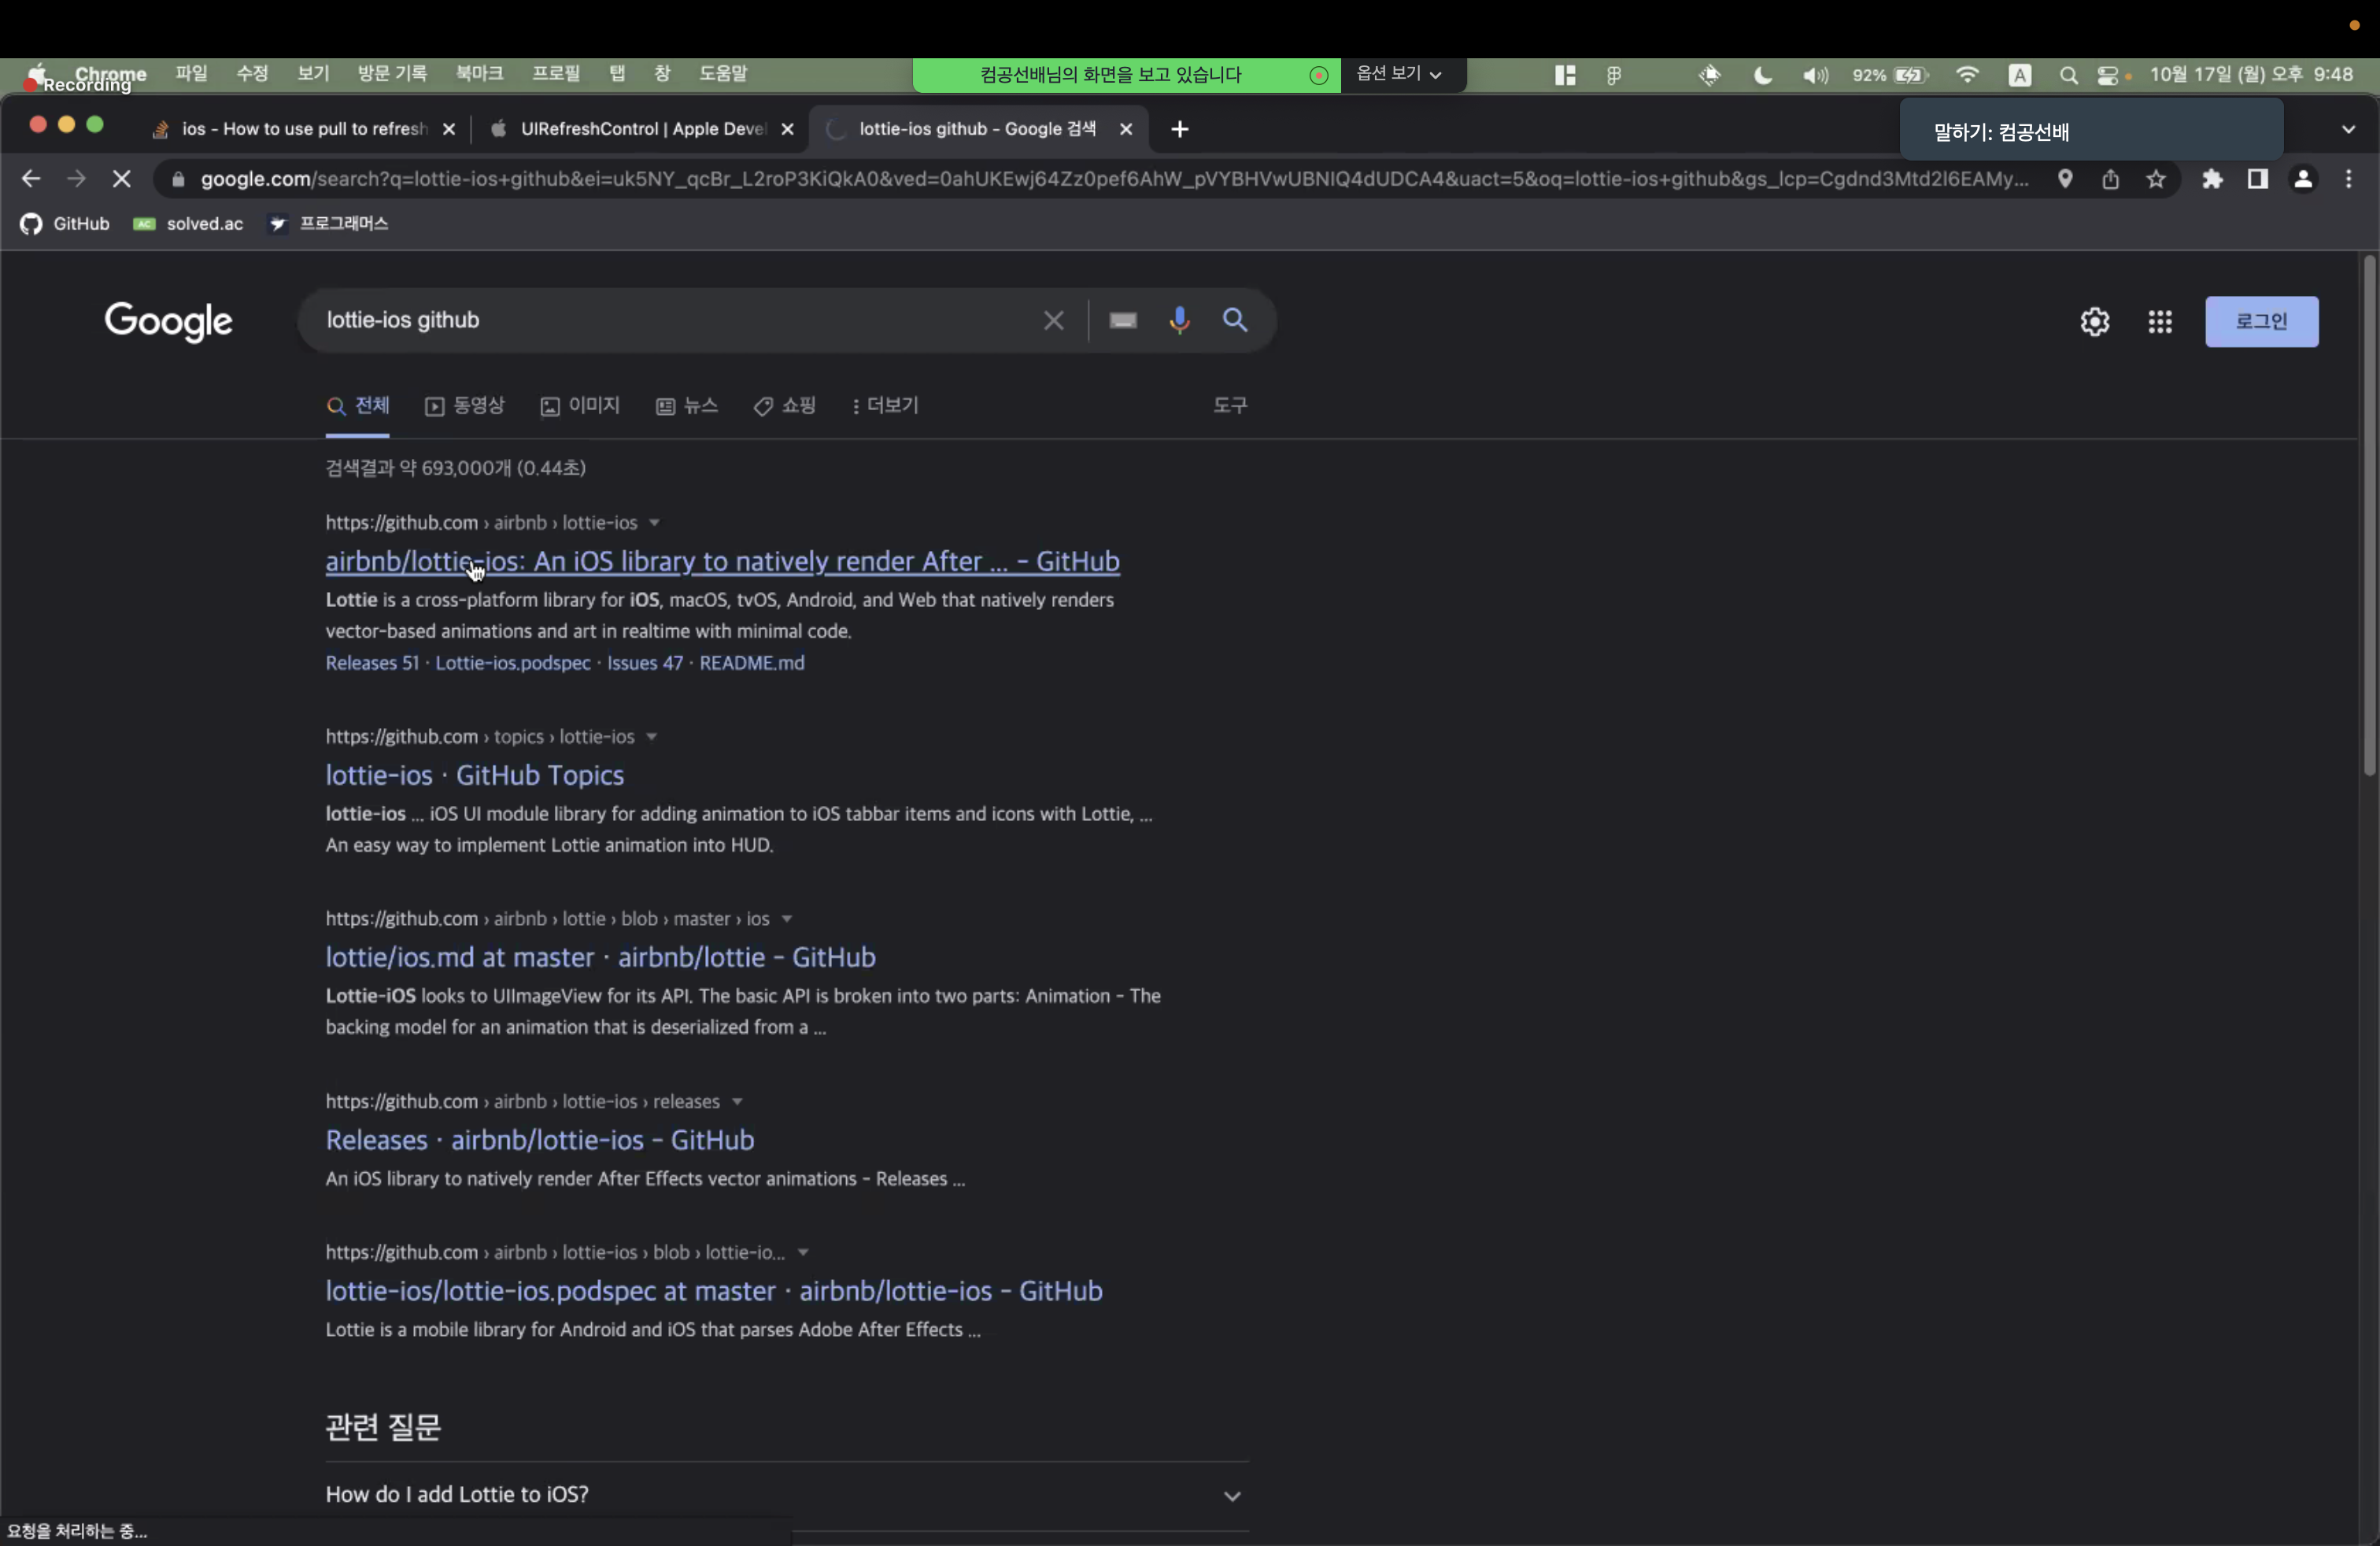The image size is (2380, 1546).
Task: Open the 더보기 search filter menu
Action: (885, 405)
